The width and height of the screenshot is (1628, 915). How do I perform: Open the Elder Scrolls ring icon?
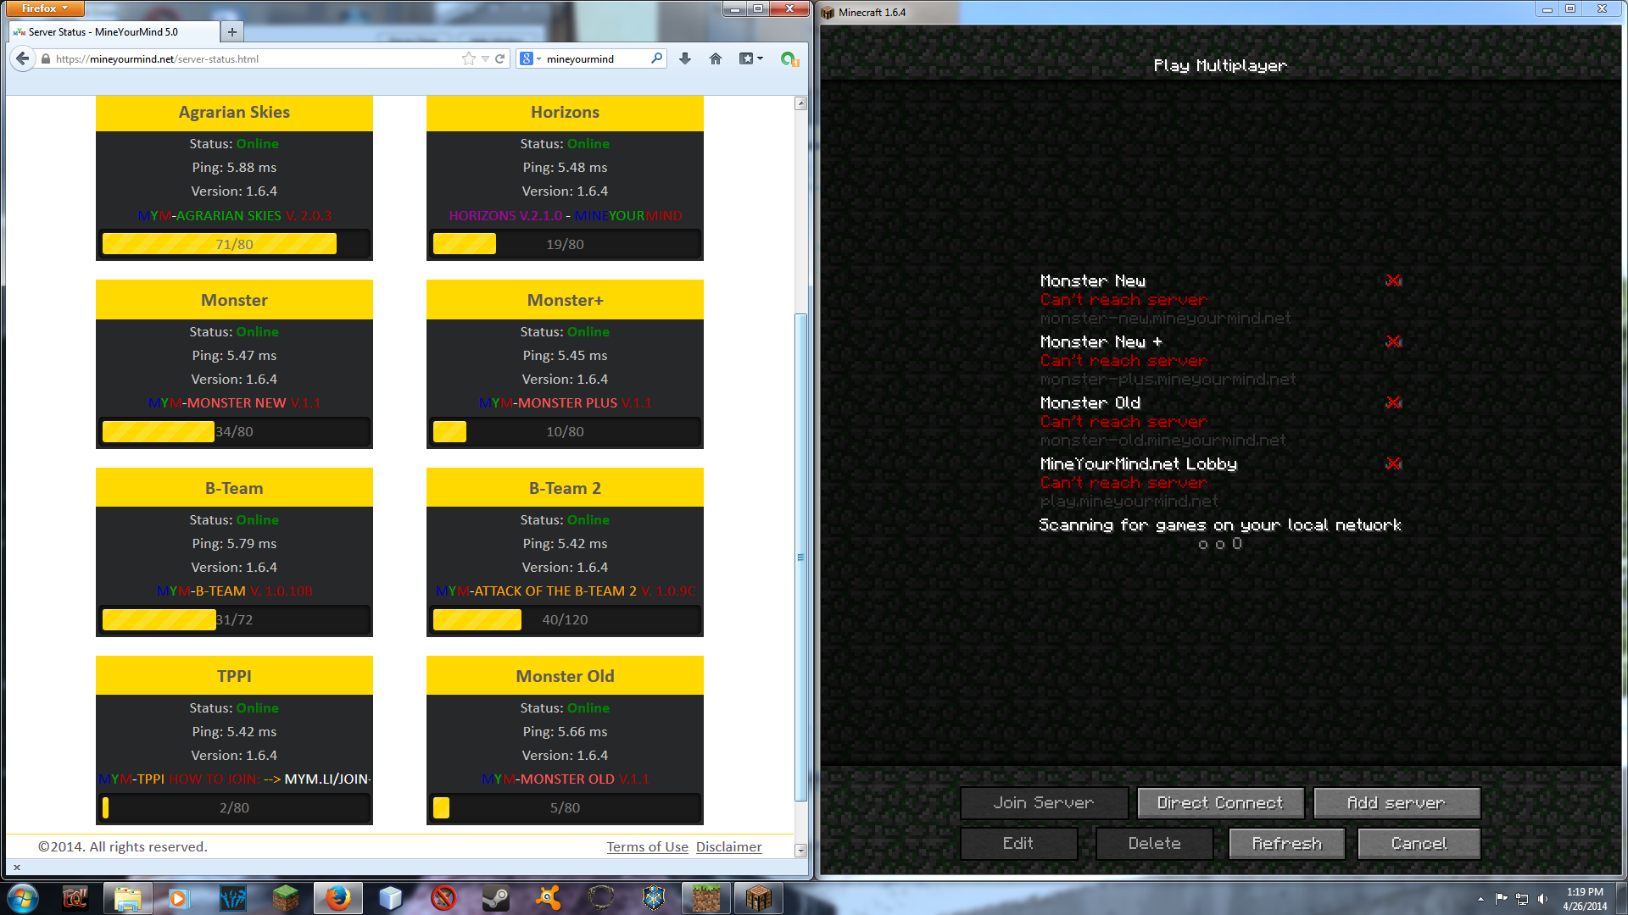(x=601, y=897)
